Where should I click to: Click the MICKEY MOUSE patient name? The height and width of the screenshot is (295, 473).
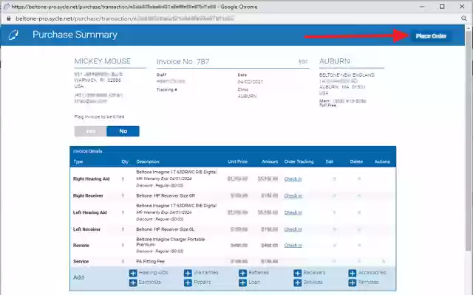click(102, 61)
